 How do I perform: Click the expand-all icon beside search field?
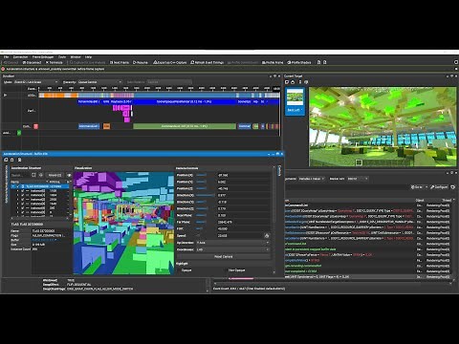pyautogui.click(x=33, y=175)
